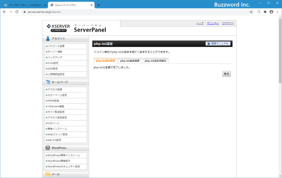The image size is (282, 178).
Task: Click the browser back arrow
Action: pyautogui.click(x=4, y=12)
